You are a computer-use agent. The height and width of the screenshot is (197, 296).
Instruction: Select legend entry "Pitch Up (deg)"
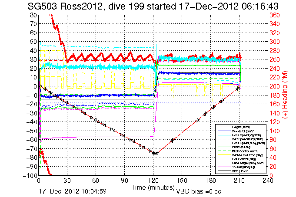pyautogui.click(x=241, y=147)
